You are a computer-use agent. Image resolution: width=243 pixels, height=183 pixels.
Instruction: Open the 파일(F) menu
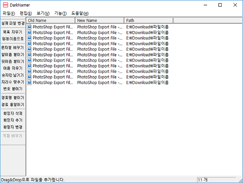coord(9,14)
